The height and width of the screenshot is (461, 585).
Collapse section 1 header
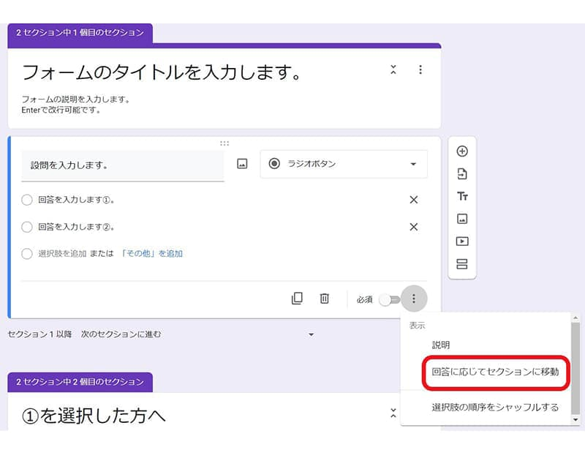pyautogui.click(x=393, y=70)
